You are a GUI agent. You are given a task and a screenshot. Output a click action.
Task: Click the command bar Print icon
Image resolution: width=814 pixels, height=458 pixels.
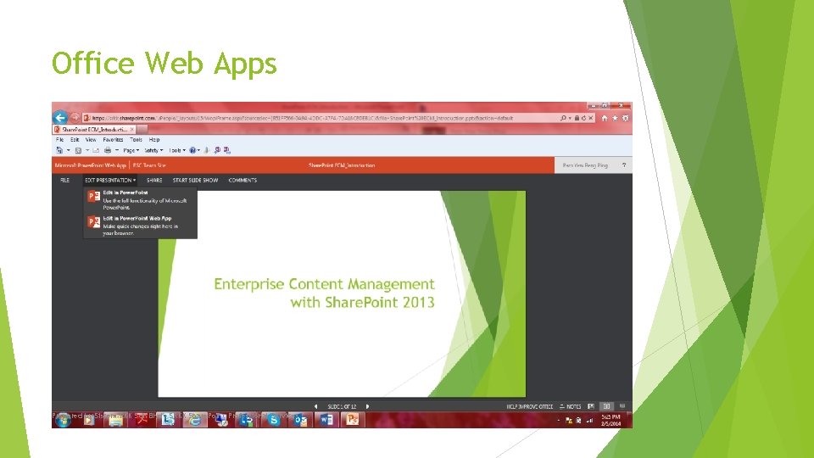click(108, 150)
